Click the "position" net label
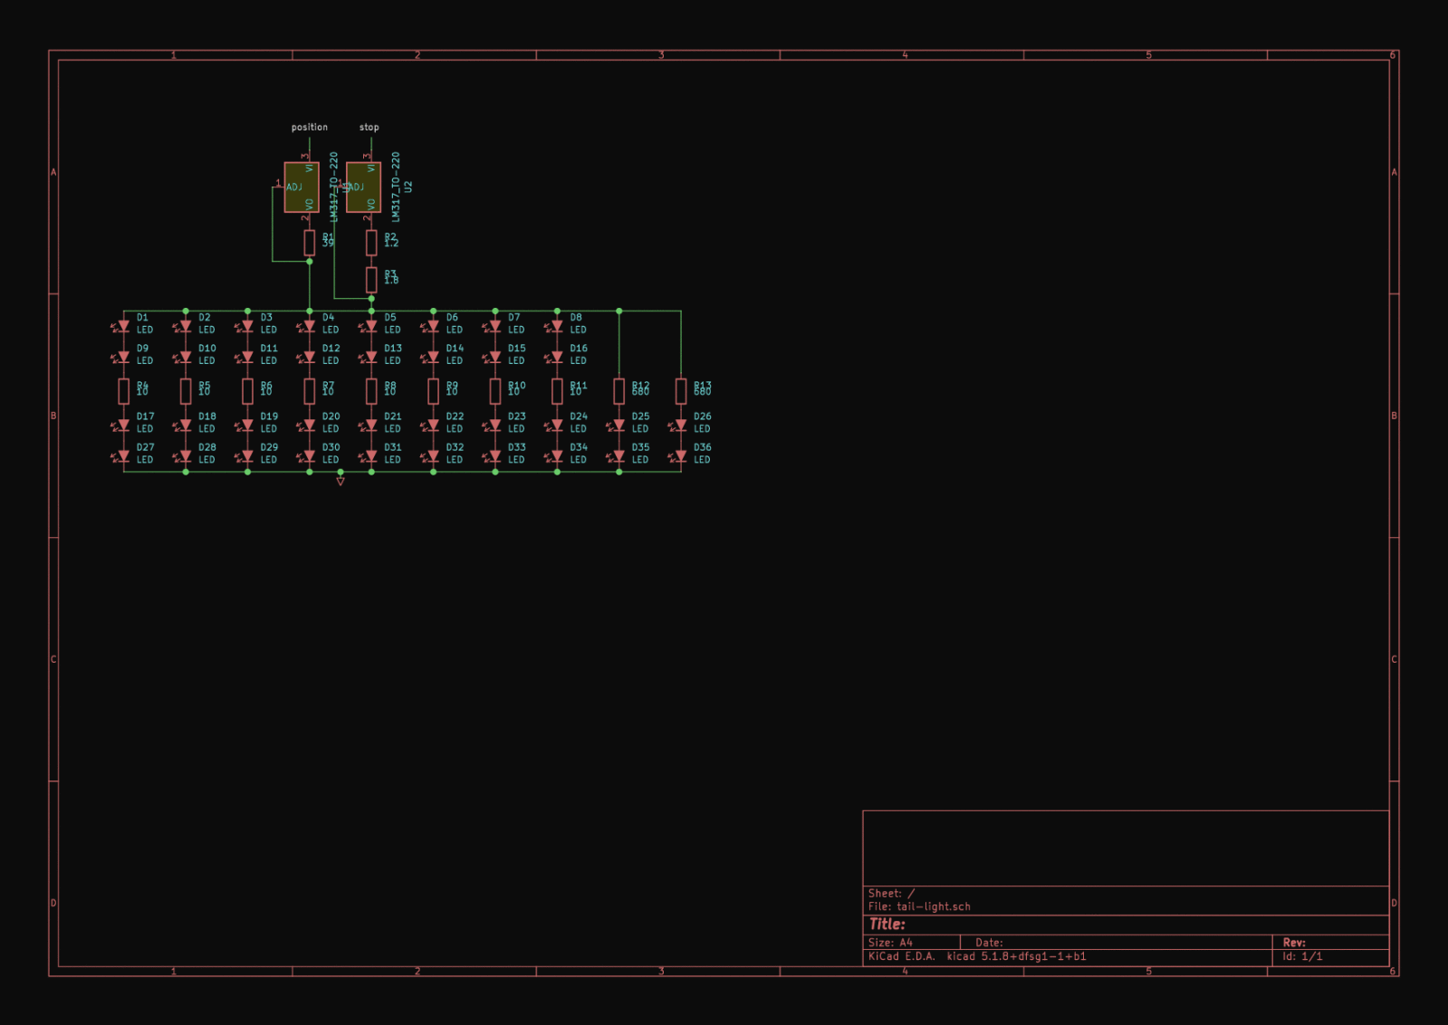The height and width of the screenshot is (1025, 1448). coord(310,128)
